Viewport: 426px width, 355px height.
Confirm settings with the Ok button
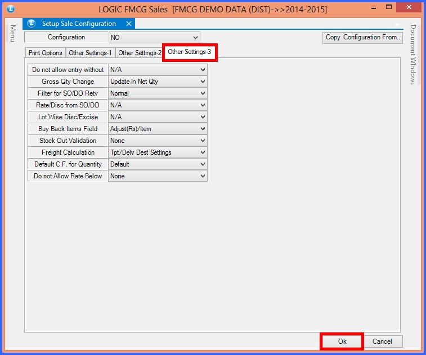(x=342, y=341)
